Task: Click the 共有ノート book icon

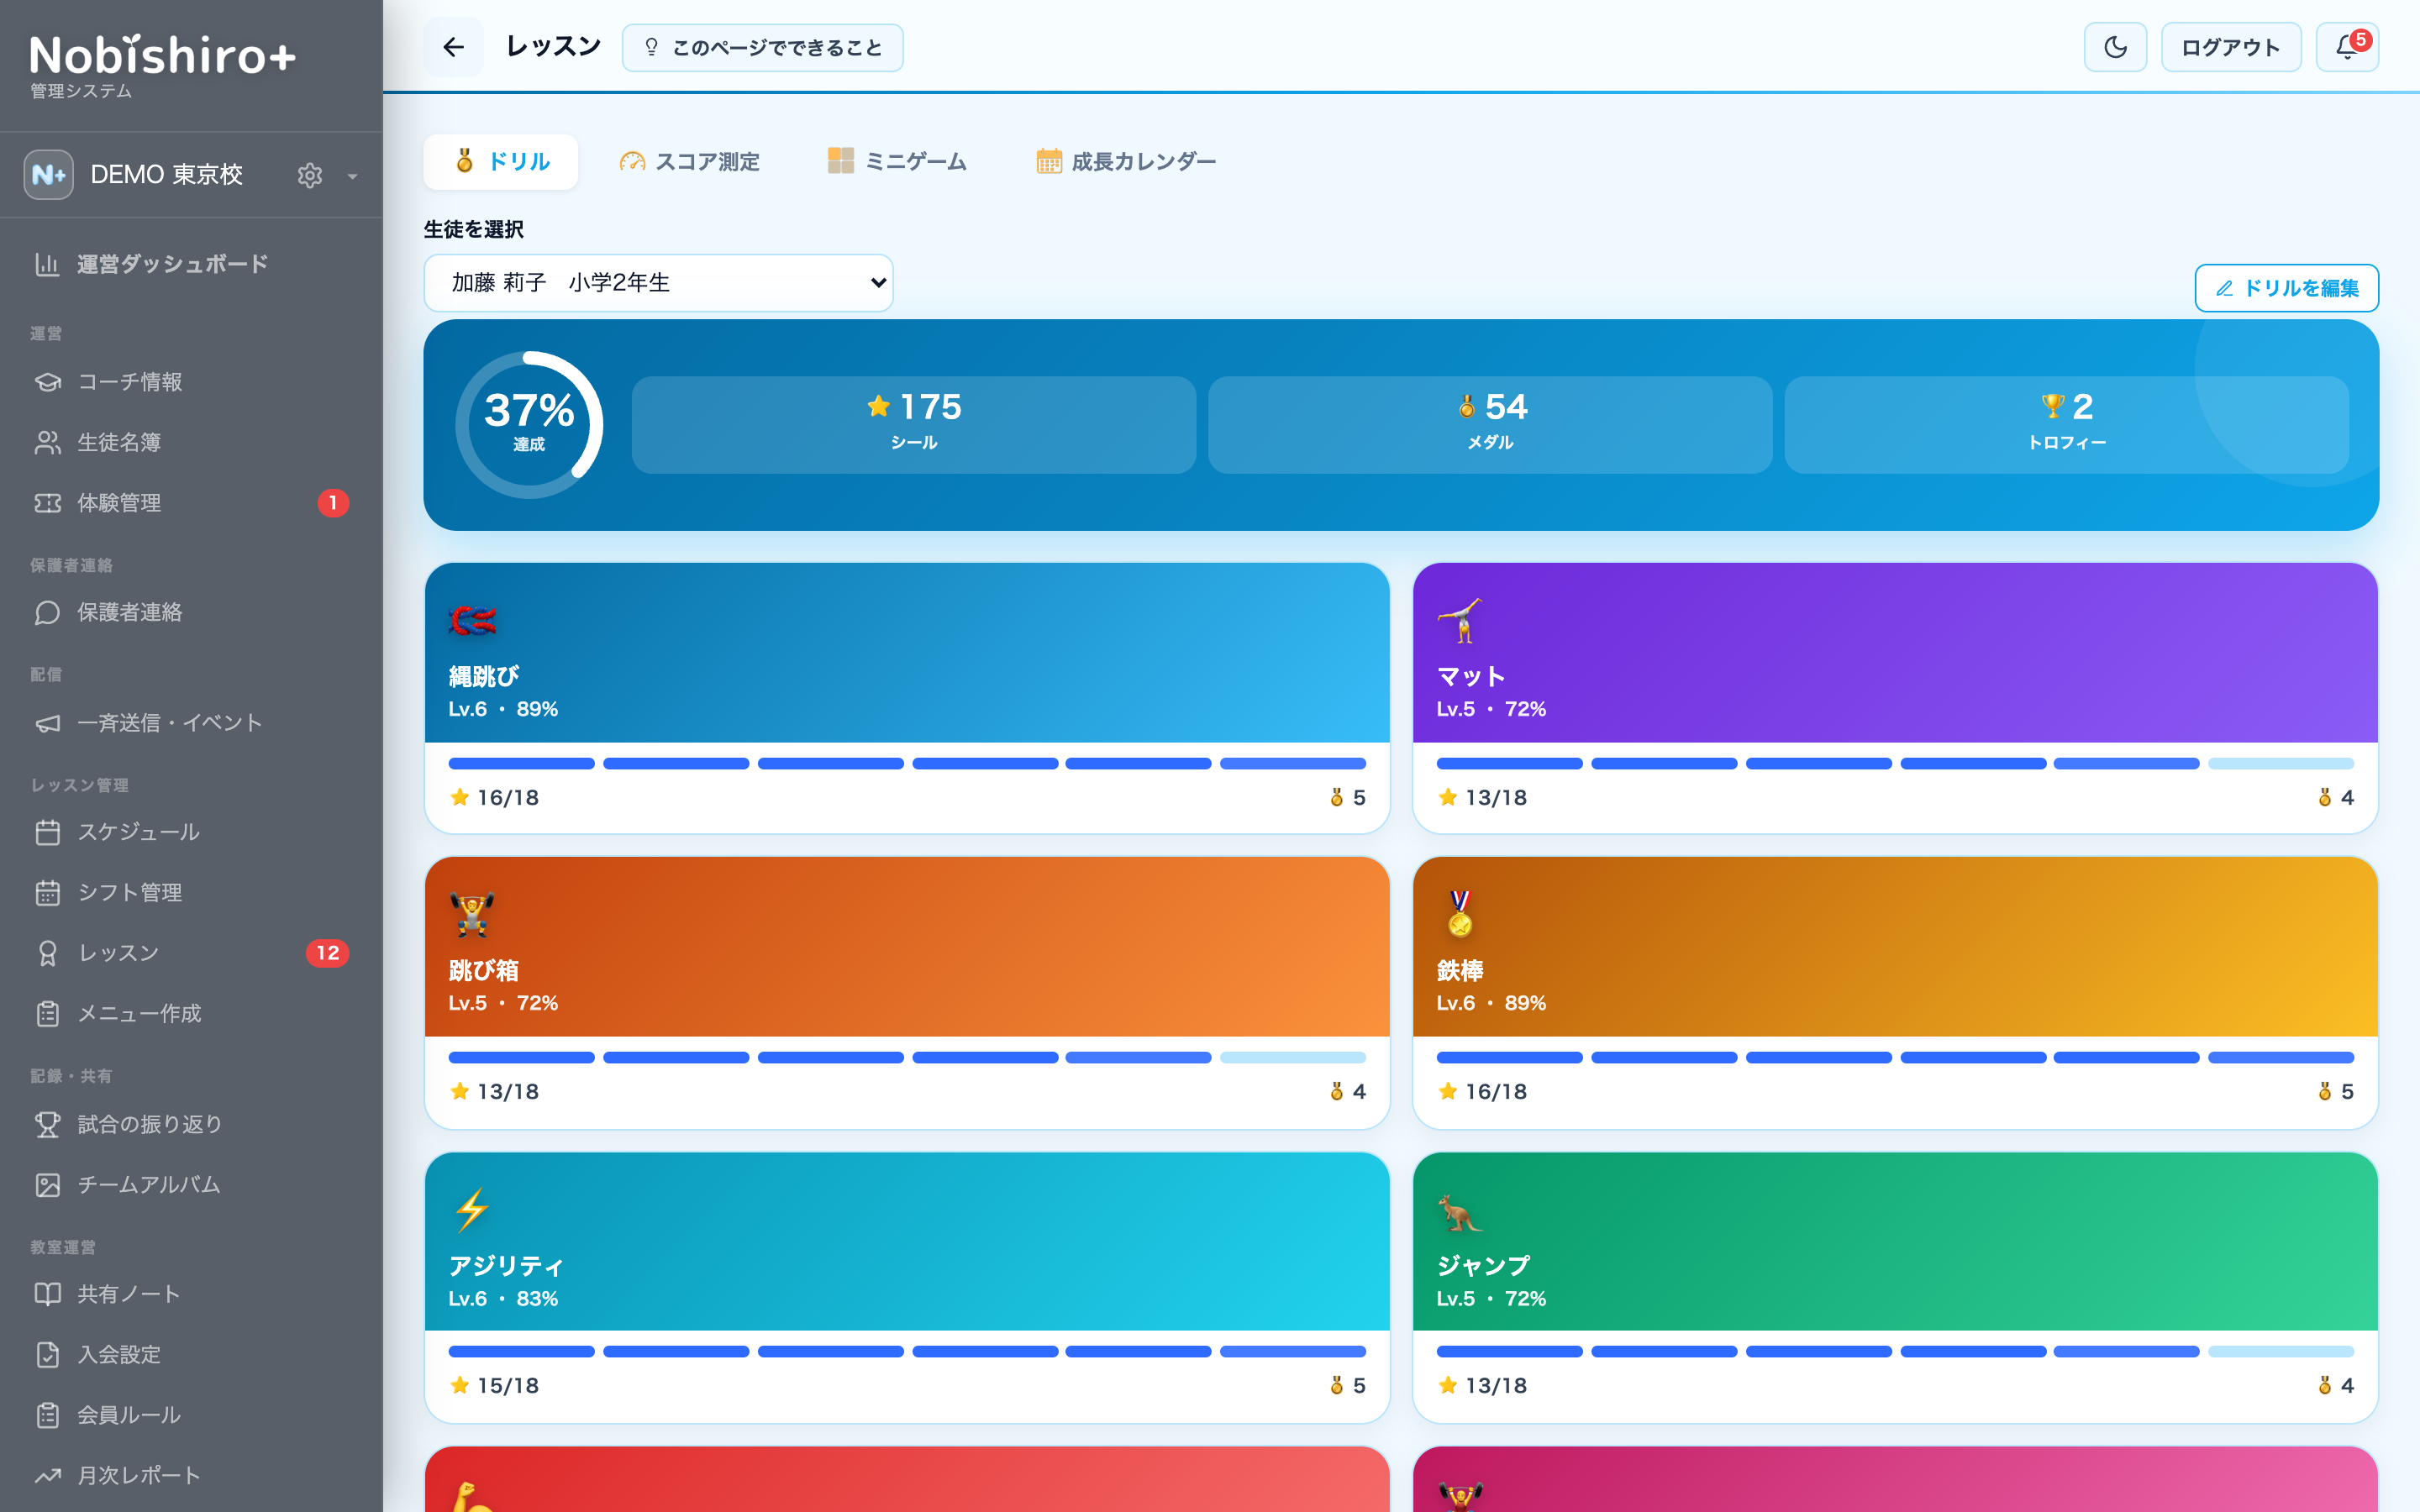Action: pyautogui.click(x=48, y=1294)
